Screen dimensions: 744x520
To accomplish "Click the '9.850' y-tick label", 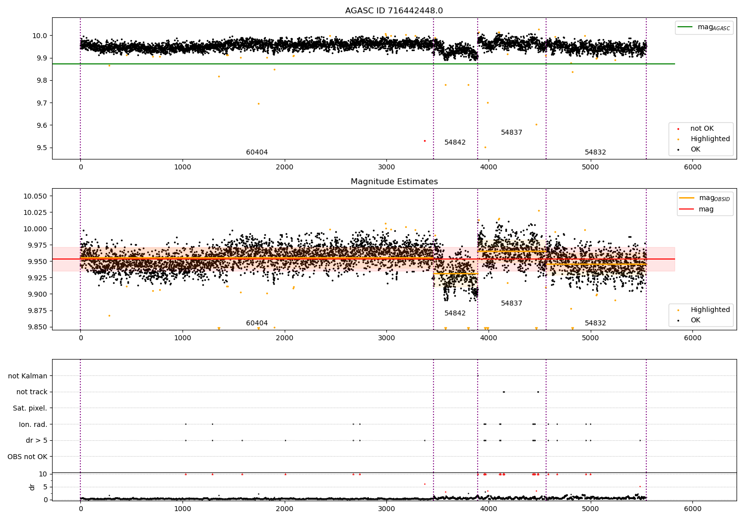I will 38,327.
